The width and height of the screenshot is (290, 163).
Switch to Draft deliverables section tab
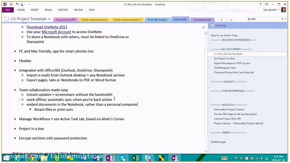157,20
